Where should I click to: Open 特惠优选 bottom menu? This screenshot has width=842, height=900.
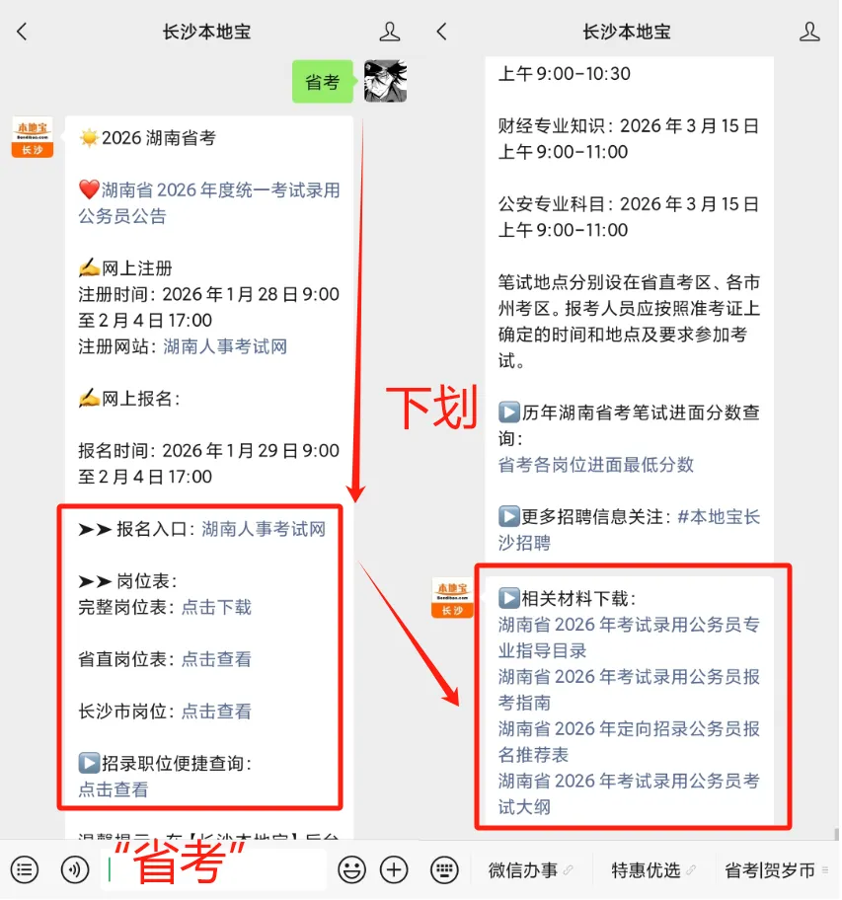coord(652,870)
